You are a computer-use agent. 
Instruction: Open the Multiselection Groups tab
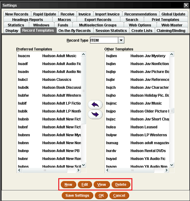(98, 25)
